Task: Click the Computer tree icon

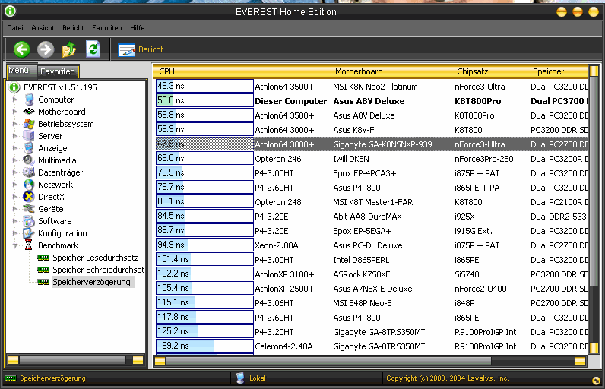Action: click(29, 100)
